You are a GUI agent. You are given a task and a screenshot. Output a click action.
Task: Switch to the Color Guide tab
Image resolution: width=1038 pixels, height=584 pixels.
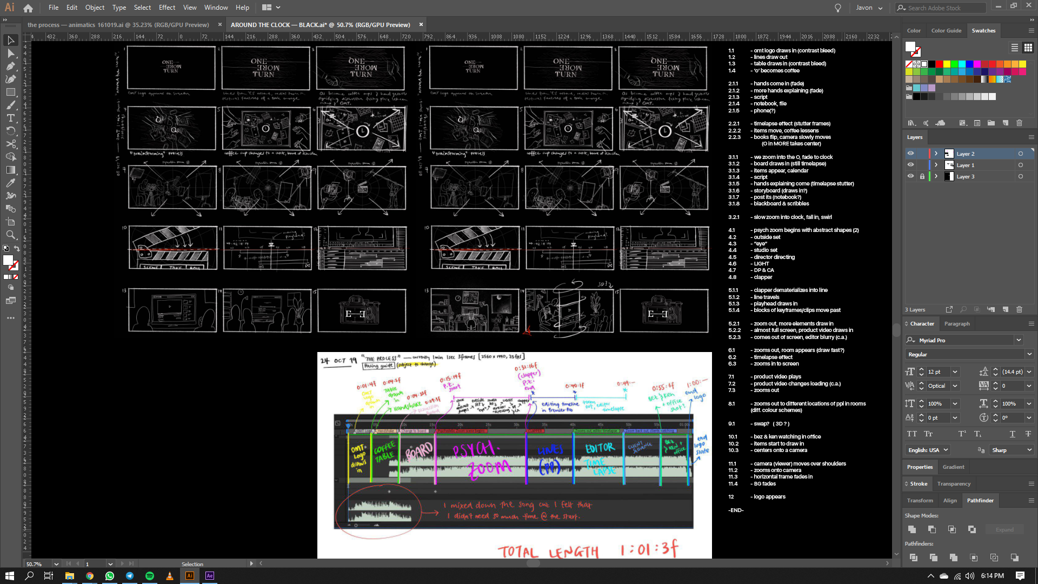coord(946,31)
